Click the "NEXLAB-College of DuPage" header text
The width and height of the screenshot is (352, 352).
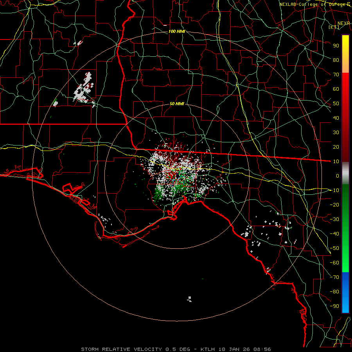(x=313, y=4)
